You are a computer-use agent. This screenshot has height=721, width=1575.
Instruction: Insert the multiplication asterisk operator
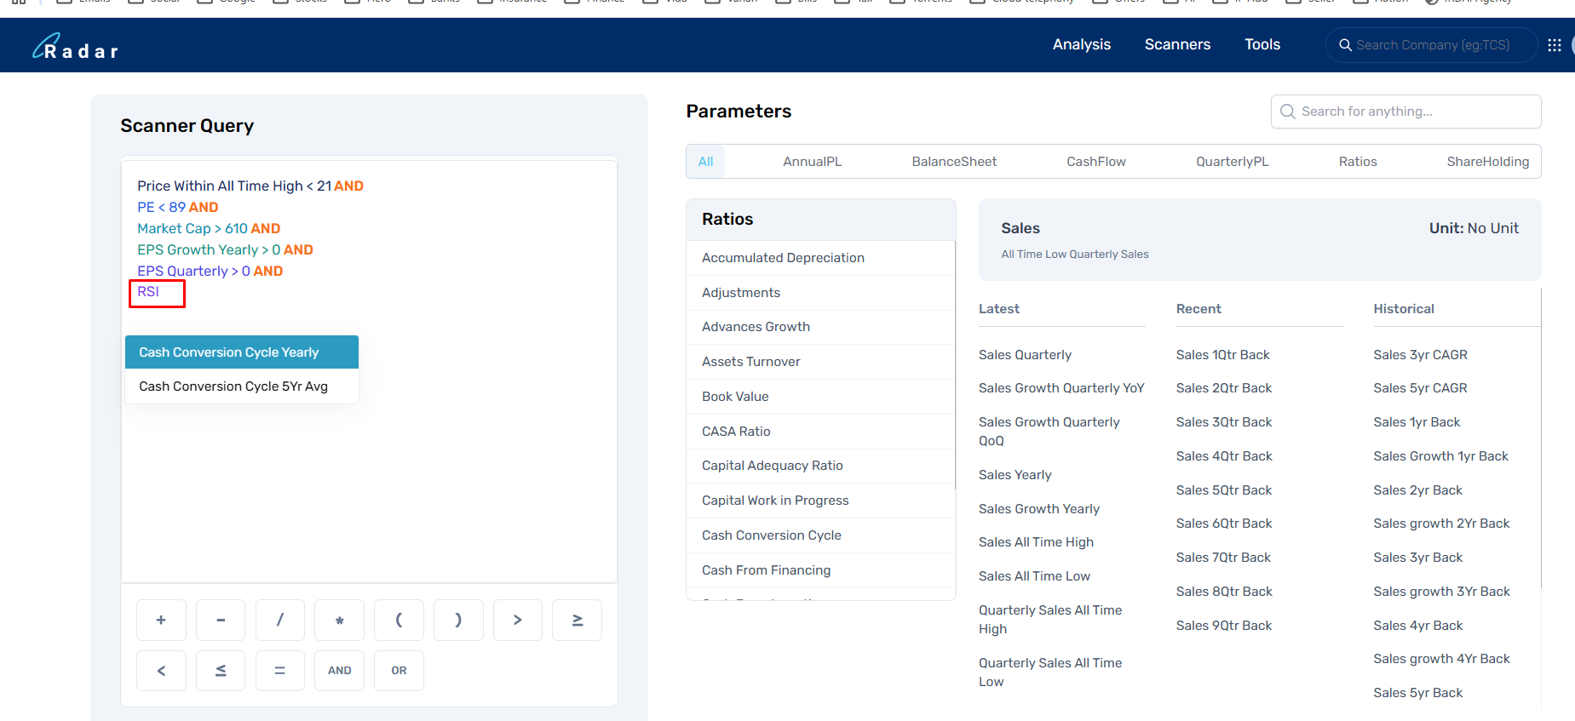[x=339, y=620]
